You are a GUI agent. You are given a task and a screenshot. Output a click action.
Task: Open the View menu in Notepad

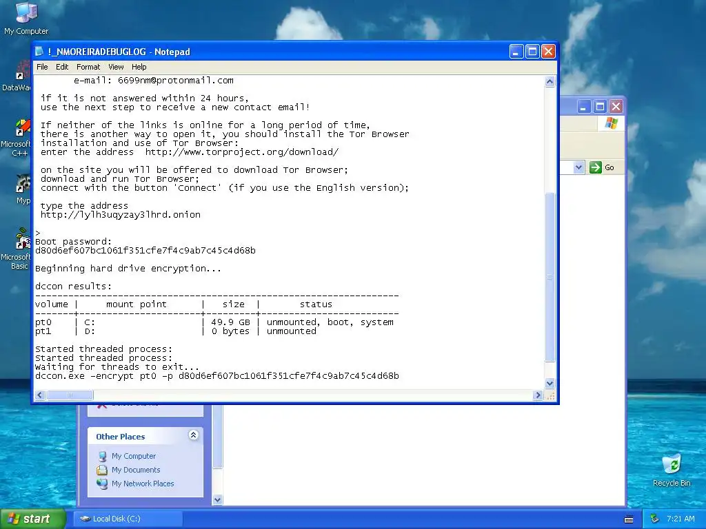click(116, 67)
